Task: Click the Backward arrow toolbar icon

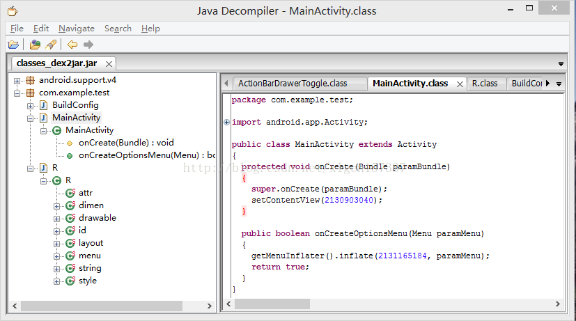Action: [72, 45]
